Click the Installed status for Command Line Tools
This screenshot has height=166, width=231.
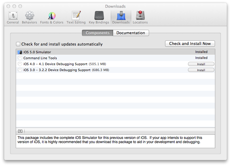(201, 58)
